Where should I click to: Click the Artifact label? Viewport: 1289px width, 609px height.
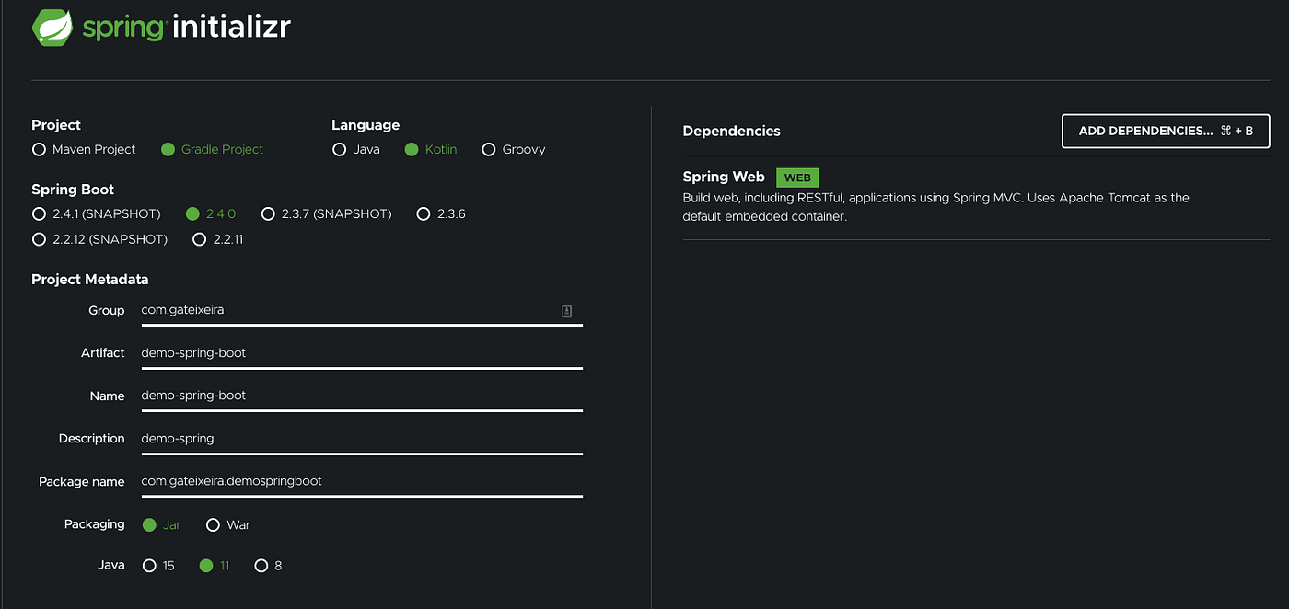[x=103, y=353]
